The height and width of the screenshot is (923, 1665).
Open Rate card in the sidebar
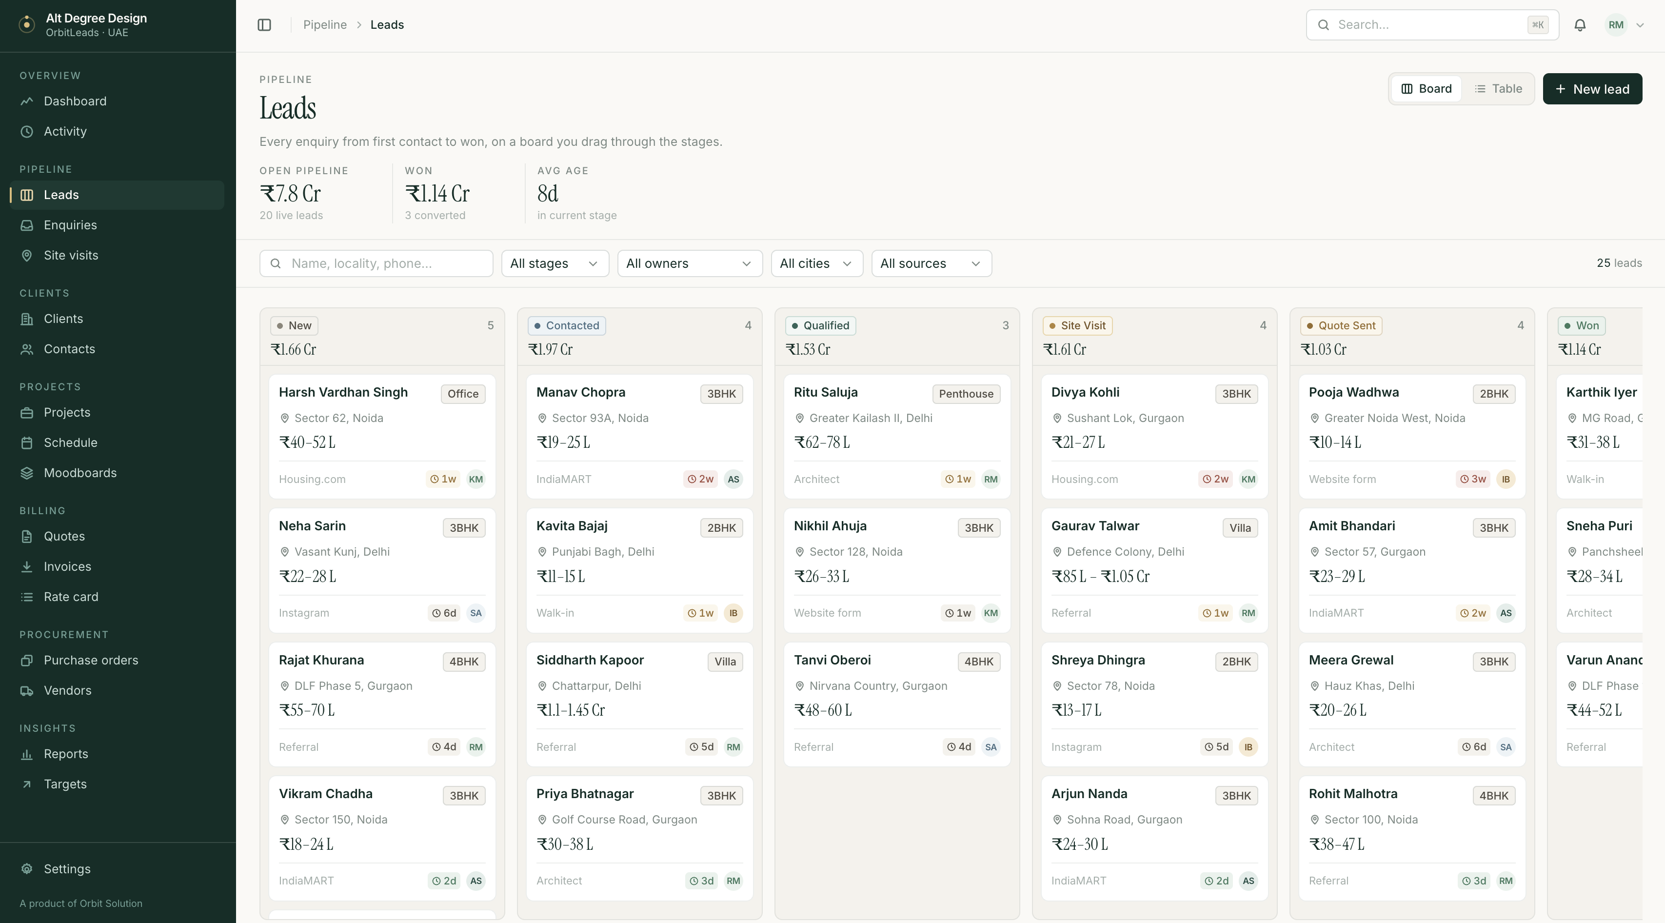click(x=117, y=597)
